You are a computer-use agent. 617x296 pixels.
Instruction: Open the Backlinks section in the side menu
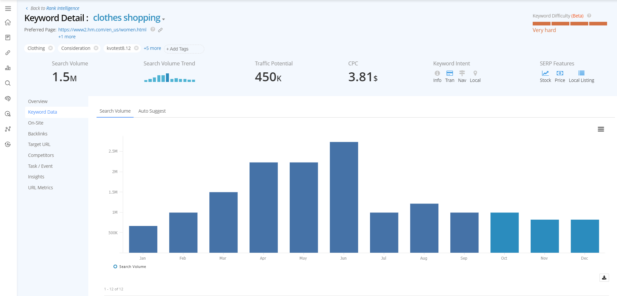pyautogui.click(x=38, y=134)
